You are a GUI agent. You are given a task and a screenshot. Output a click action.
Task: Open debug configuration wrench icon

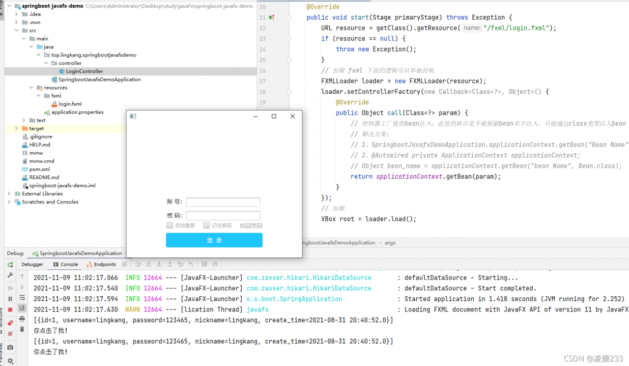pyautogui.click(x=10, y=275)
